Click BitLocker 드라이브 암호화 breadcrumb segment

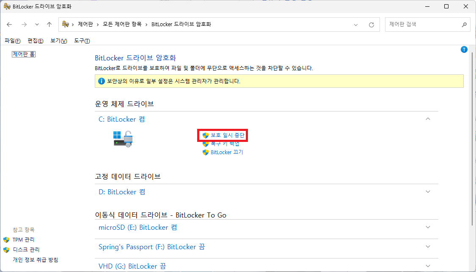181,24
